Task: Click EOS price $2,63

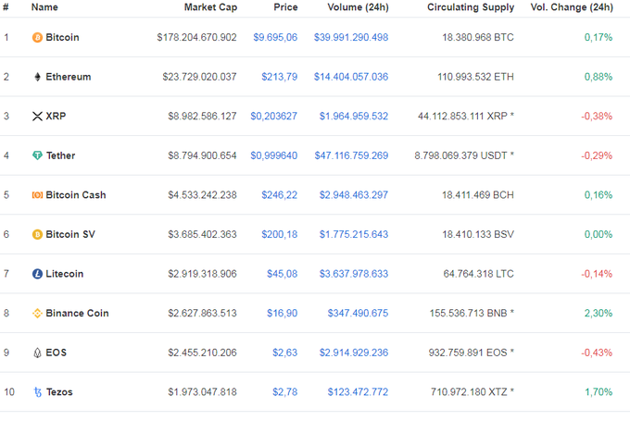Action: pyautogui.click(x=285, y=353)
